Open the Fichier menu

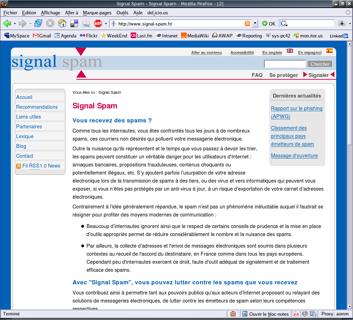[x=11, y=13]
